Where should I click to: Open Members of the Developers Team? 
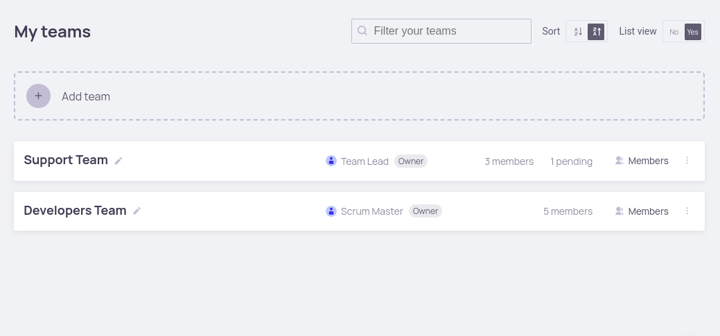click(x=648, y=211)
